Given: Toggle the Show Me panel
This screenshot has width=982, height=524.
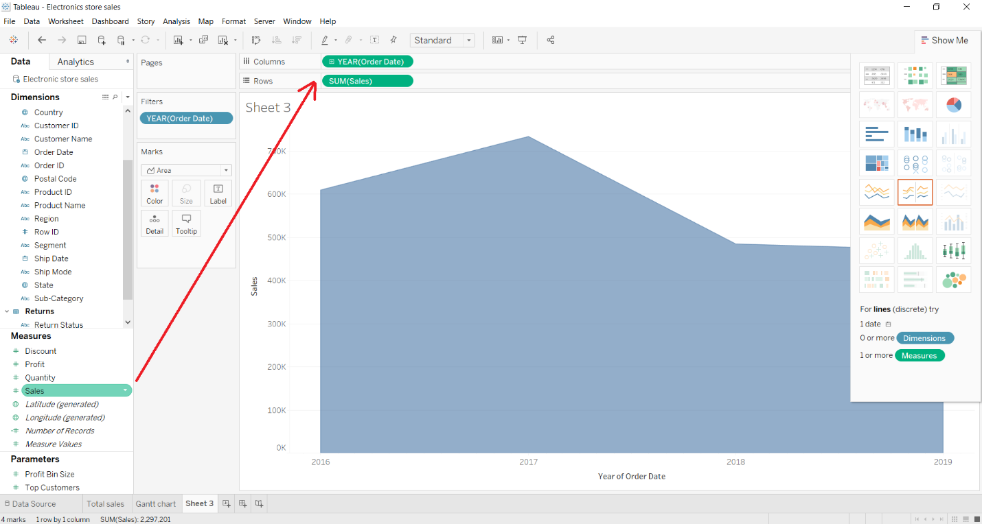Looking at the screenshot, I should click(x=945, y=40).
